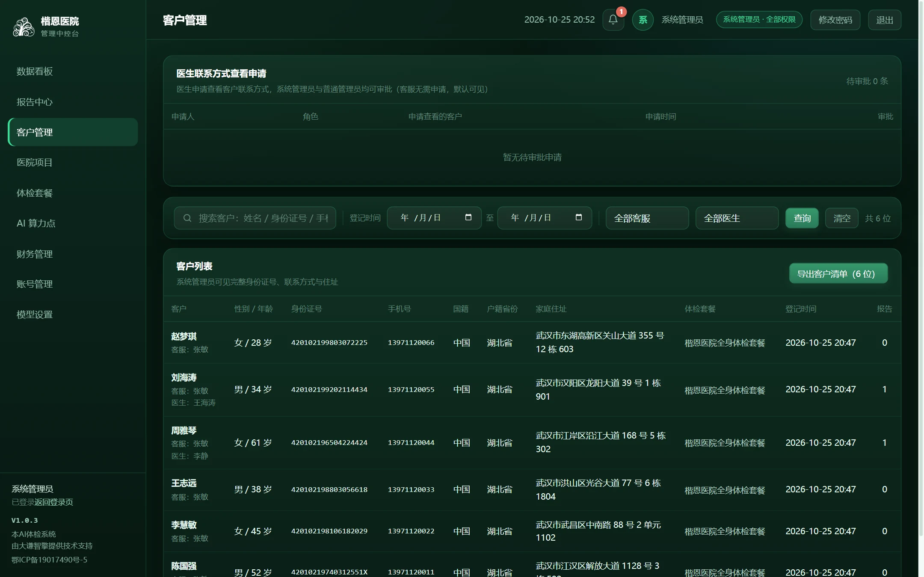
Task: Click the notification bell icon
Action: coord(613,20)
